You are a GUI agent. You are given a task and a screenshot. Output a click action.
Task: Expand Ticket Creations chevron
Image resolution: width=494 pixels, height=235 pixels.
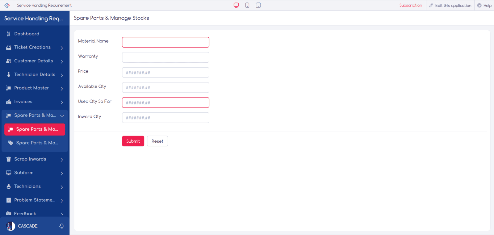[x=62, y=48]
